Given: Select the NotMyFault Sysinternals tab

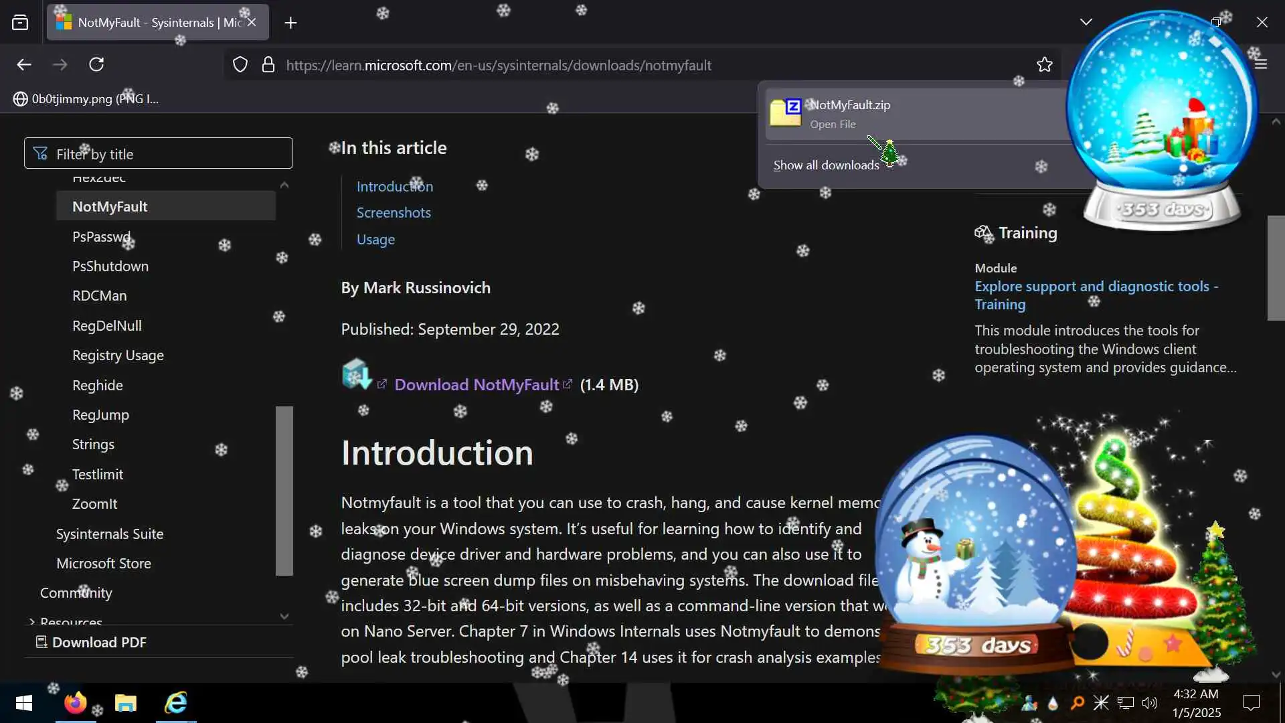Looking at the screenshot, I should [151, 22].
